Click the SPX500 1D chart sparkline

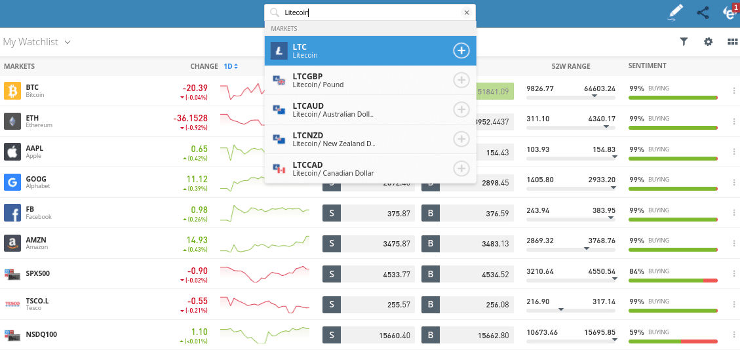coord(265,273)
